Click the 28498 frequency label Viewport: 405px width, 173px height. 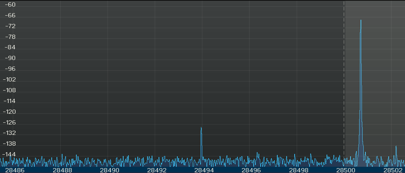tap(298, 170)
